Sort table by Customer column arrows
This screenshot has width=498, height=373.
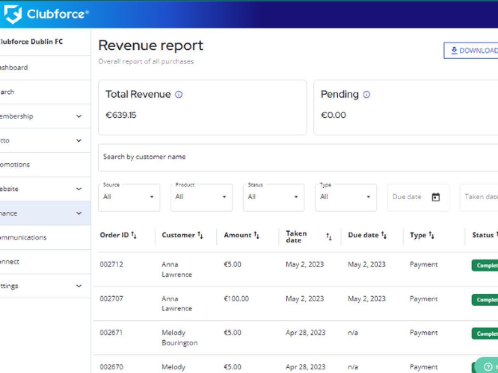coord(200,235)
